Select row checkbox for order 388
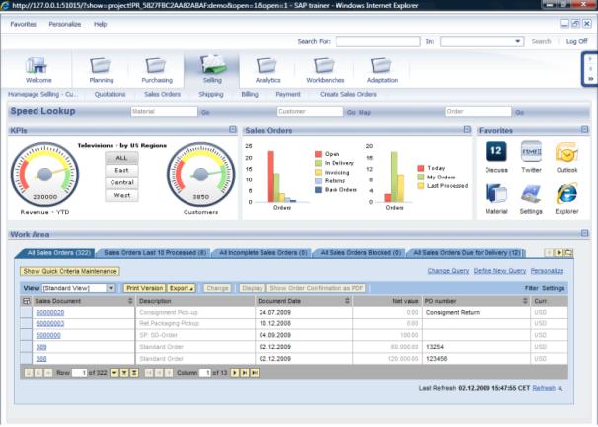 27,359
